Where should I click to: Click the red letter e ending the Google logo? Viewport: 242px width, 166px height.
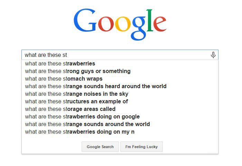tap(160, 24)
